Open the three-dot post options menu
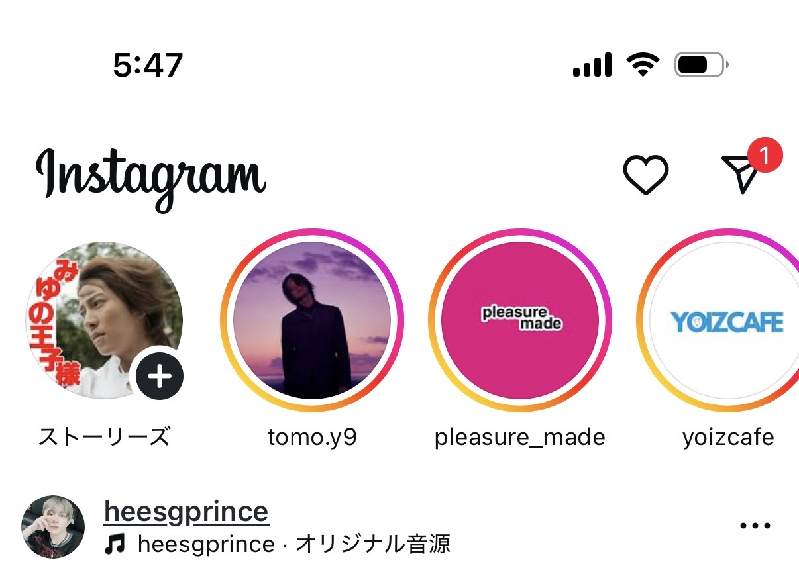Screen dimensions: 799x570 point(755,526)
